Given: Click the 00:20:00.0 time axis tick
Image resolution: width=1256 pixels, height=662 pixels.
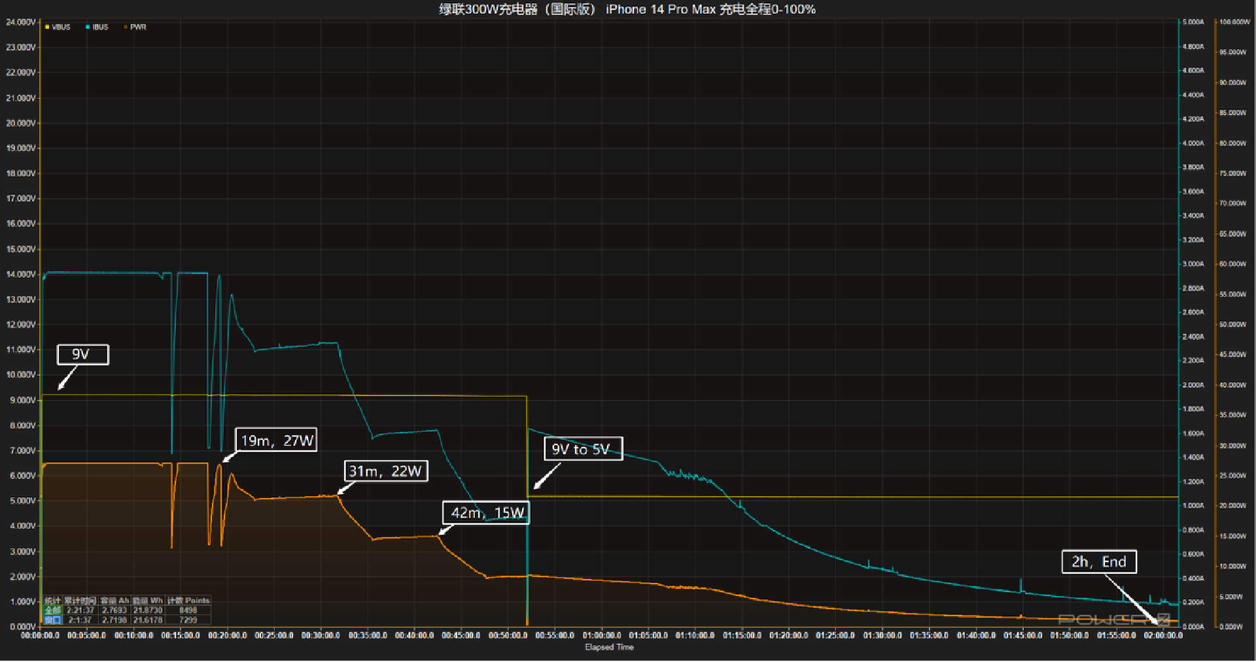Looking at the screenshot, I should tap(228, 636).
